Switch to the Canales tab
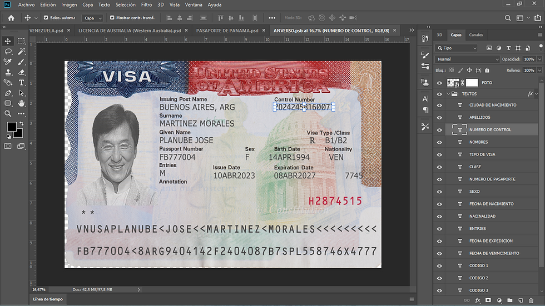545x306 pixels. pyautogui.click(x=476, y=34)
